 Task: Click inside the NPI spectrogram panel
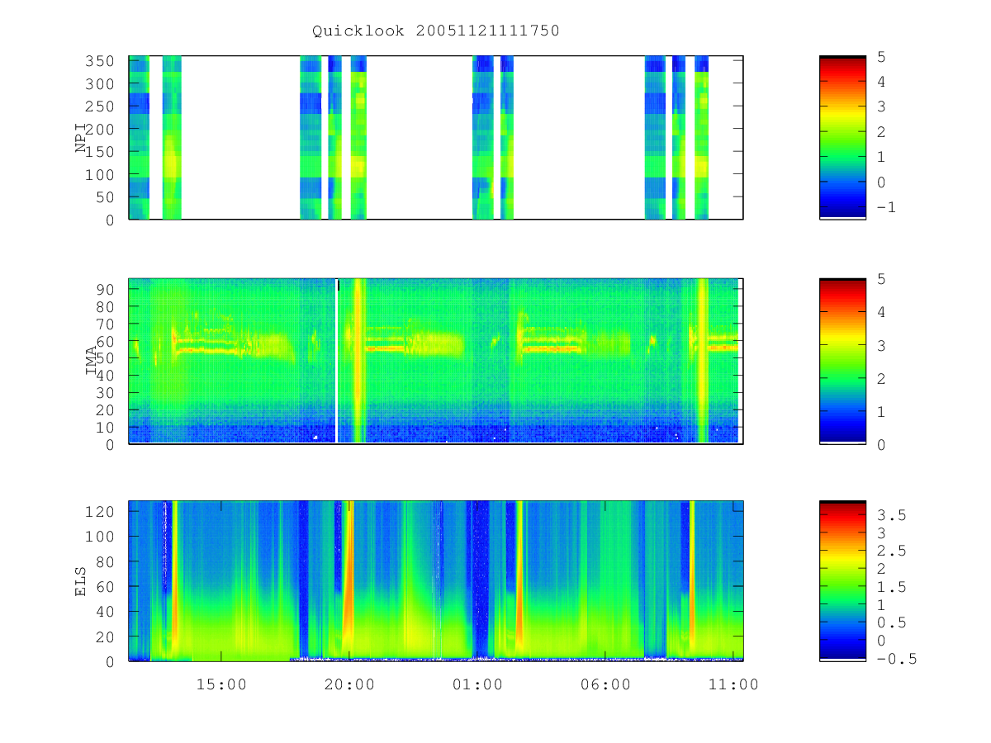point(436,138)
